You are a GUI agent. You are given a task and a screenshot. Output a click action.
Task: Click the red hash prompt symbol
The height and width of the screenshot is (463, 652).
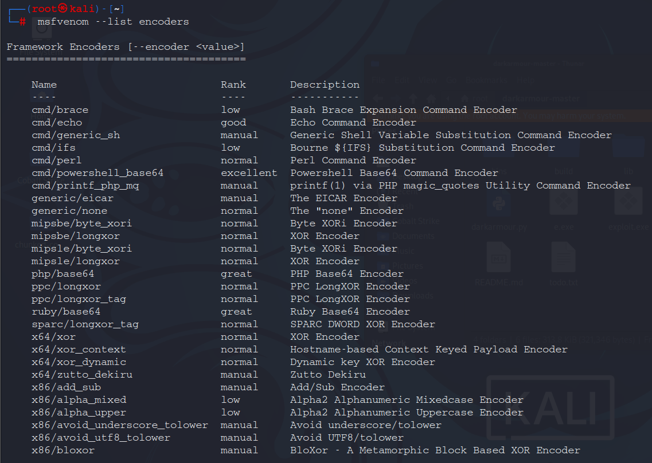click(x=22, y=22)
